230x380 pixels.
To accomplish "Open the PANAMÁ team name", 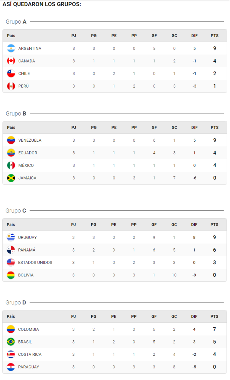I will pyautogui.click(x=27, y=250).
